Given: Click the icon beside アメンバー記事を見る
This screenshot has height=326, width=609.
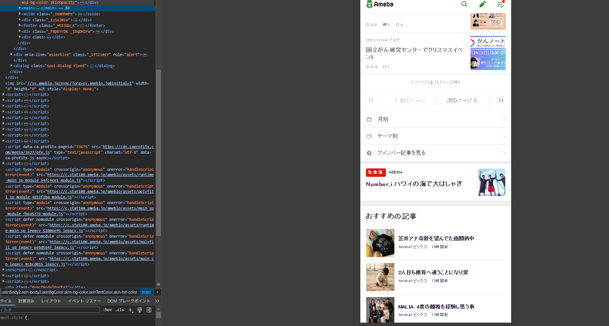Looking at the screenshot, I should click(x=369, y=153).
